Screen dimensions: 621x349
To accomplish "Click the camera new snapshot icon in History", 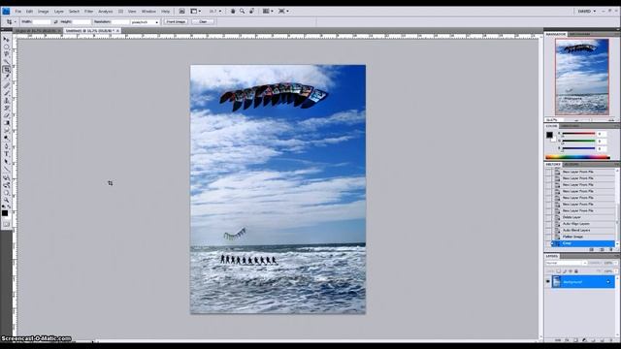I will pyautogui.click(x=602, y=250).
